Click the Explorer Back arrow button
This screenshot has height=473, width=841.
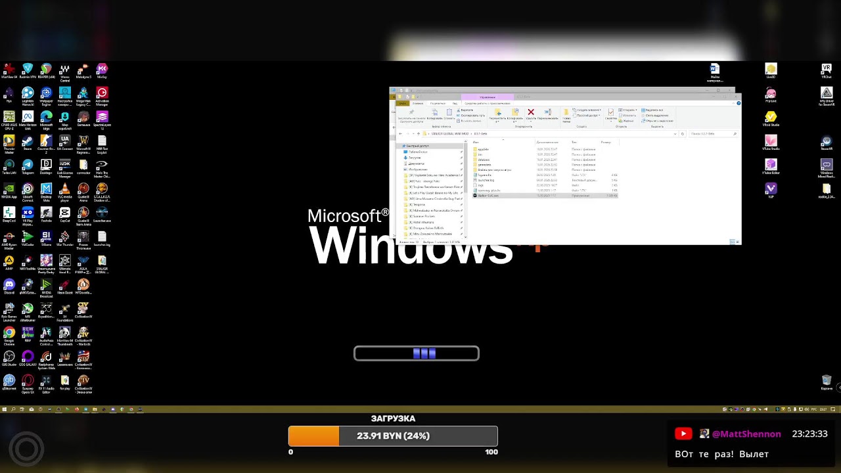coord(400,134)
